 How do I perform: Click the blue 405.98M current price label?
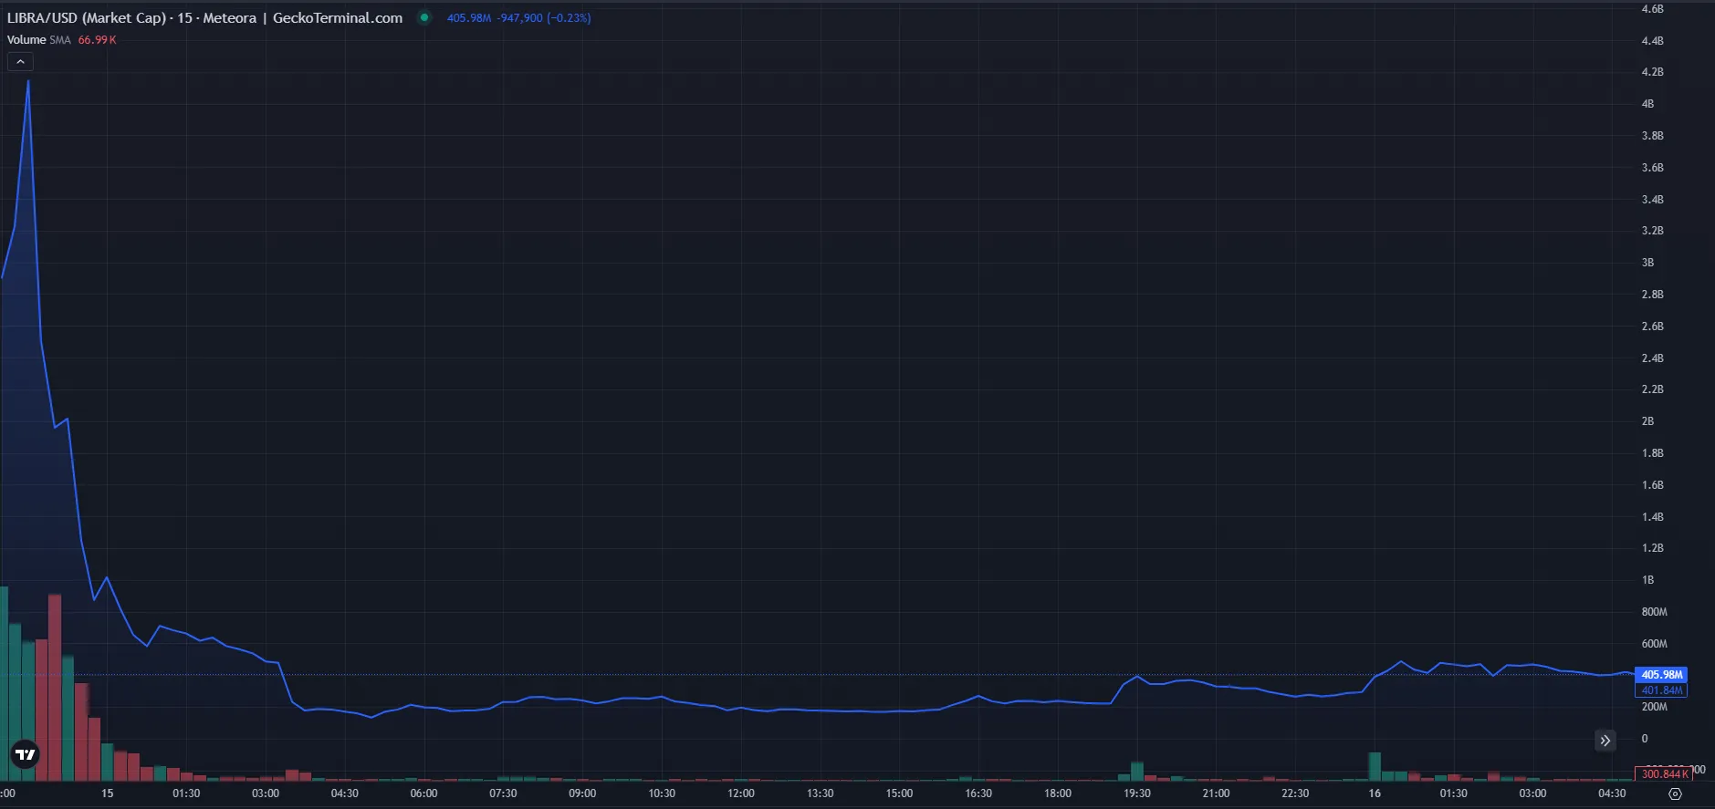pyautogui.click(x=1661, y=675)
